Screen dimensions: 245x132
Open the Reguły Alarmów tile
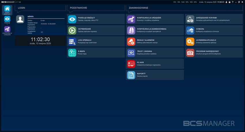click(x=155, y=42)
